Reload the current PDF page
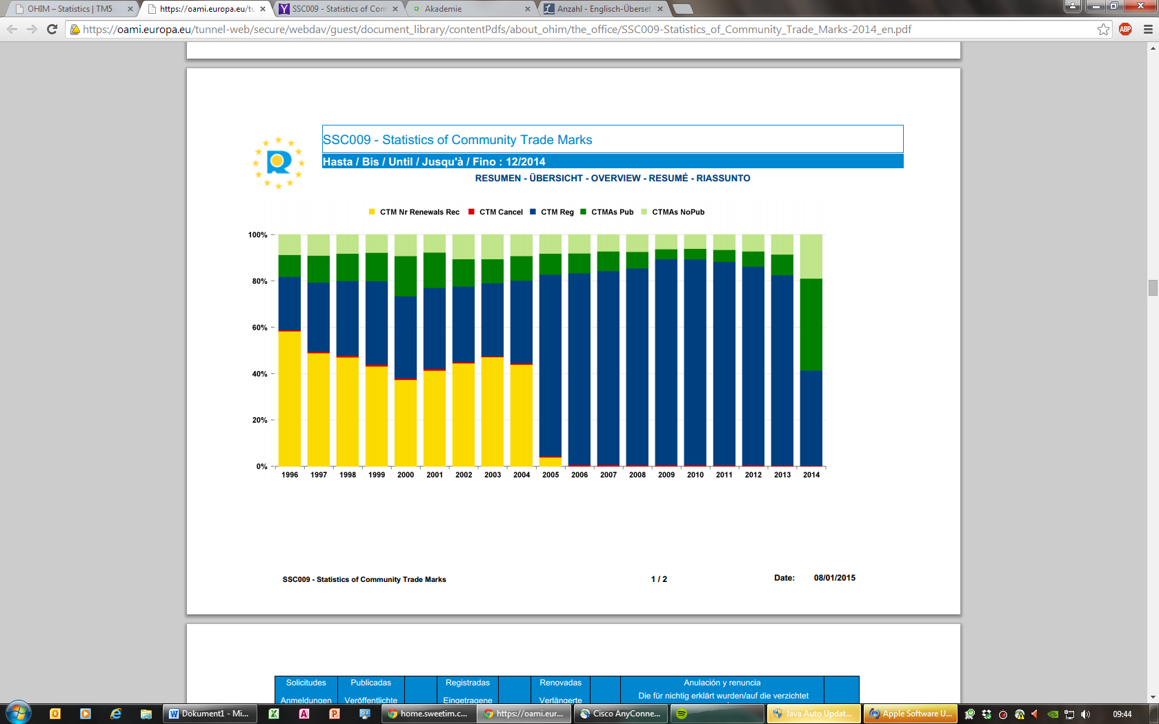 (x=52, y=29)
